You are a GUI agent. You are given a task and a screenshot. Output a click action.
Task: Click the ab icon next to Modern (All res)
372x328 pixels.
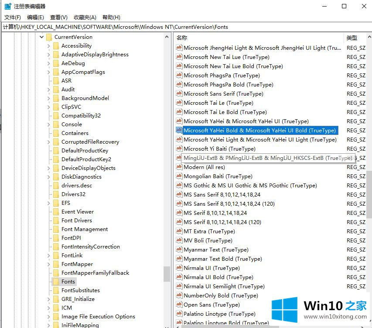(179, 167)
